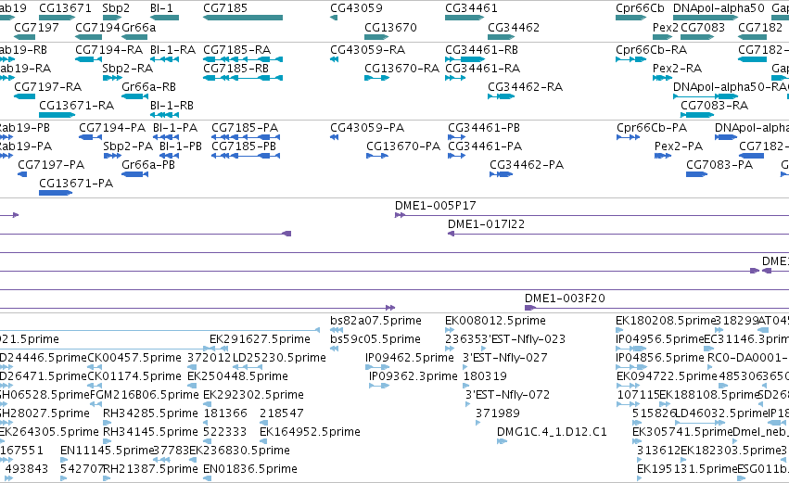Screen dimensions: 789x483
Task: Select the CG13670-PA protein label
Action: 403,146
